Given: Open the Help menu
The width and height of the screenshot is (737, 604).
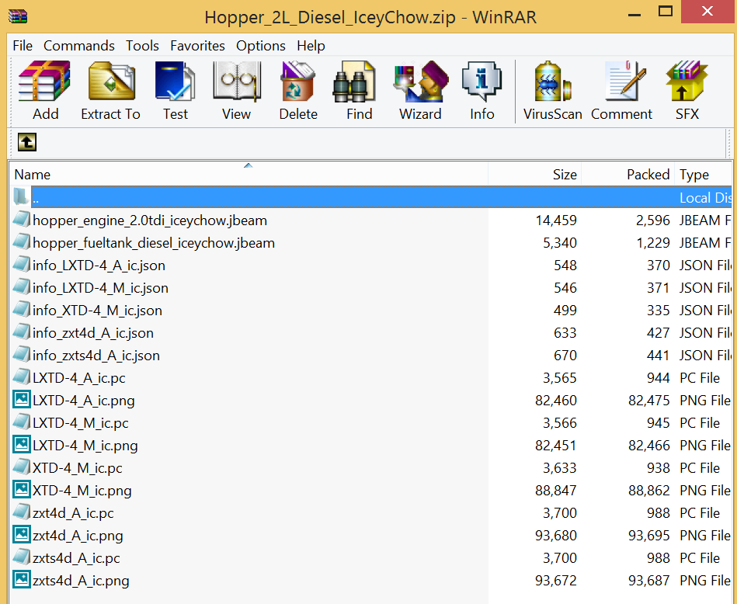Looking at the screenshot, I should point(311,46).
